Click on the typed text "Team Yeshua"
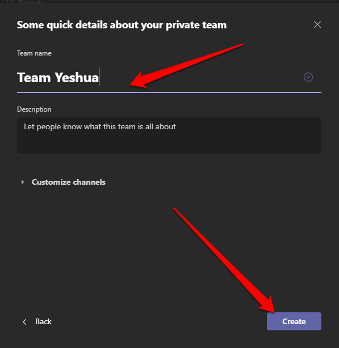Image resolution: width=339 pixels, height=348 pixels. (x=57, y=78)
